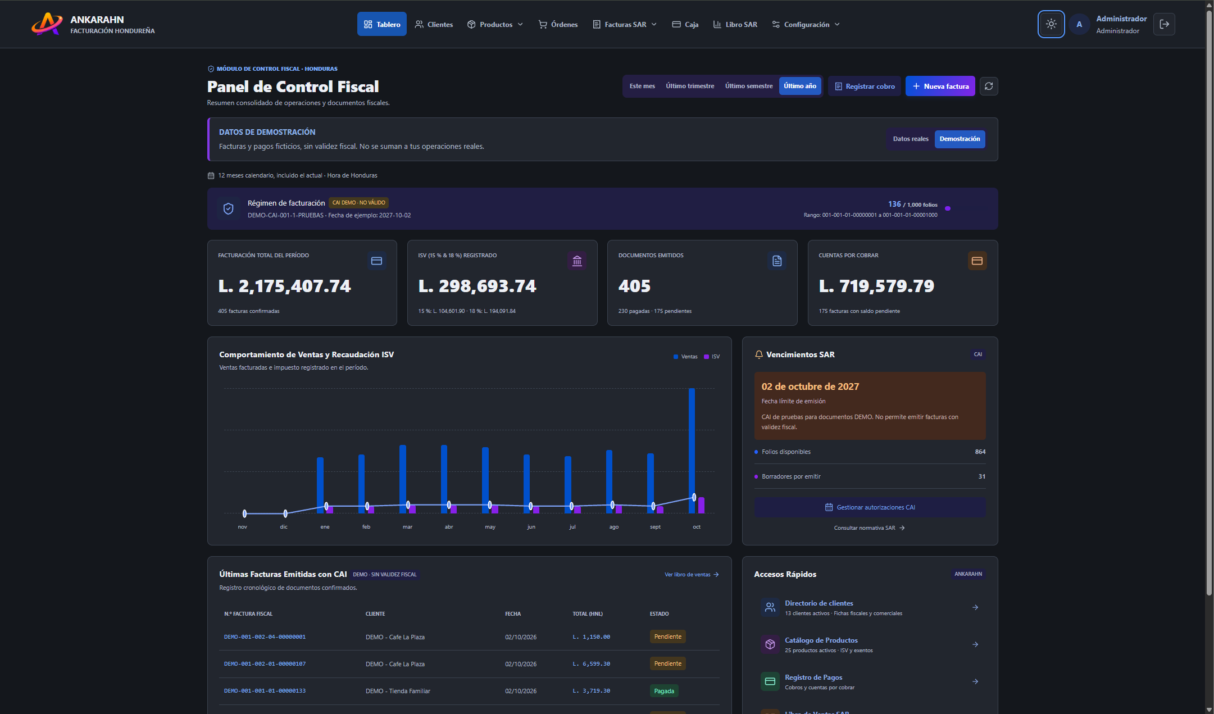1214x714 pixels.
Task: Select the Último trimestre period option
Action: pos(690,86)
